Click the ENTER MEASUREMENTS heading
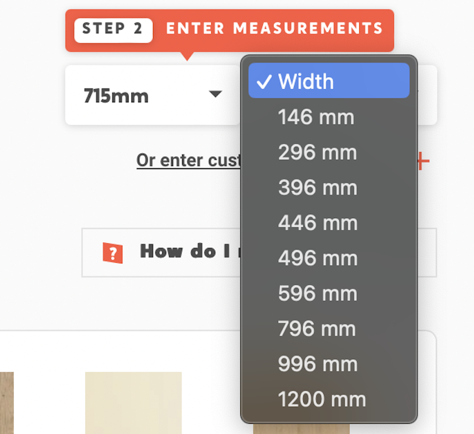Viewport: 474px width, 434px height. click(x=274, y=29)
